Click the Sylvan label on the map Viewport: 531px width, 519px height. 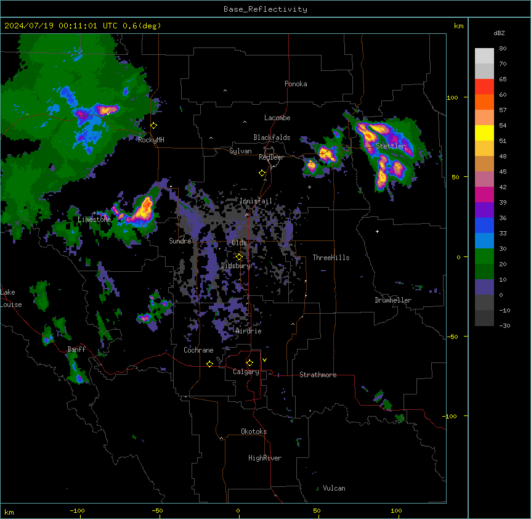240,151
